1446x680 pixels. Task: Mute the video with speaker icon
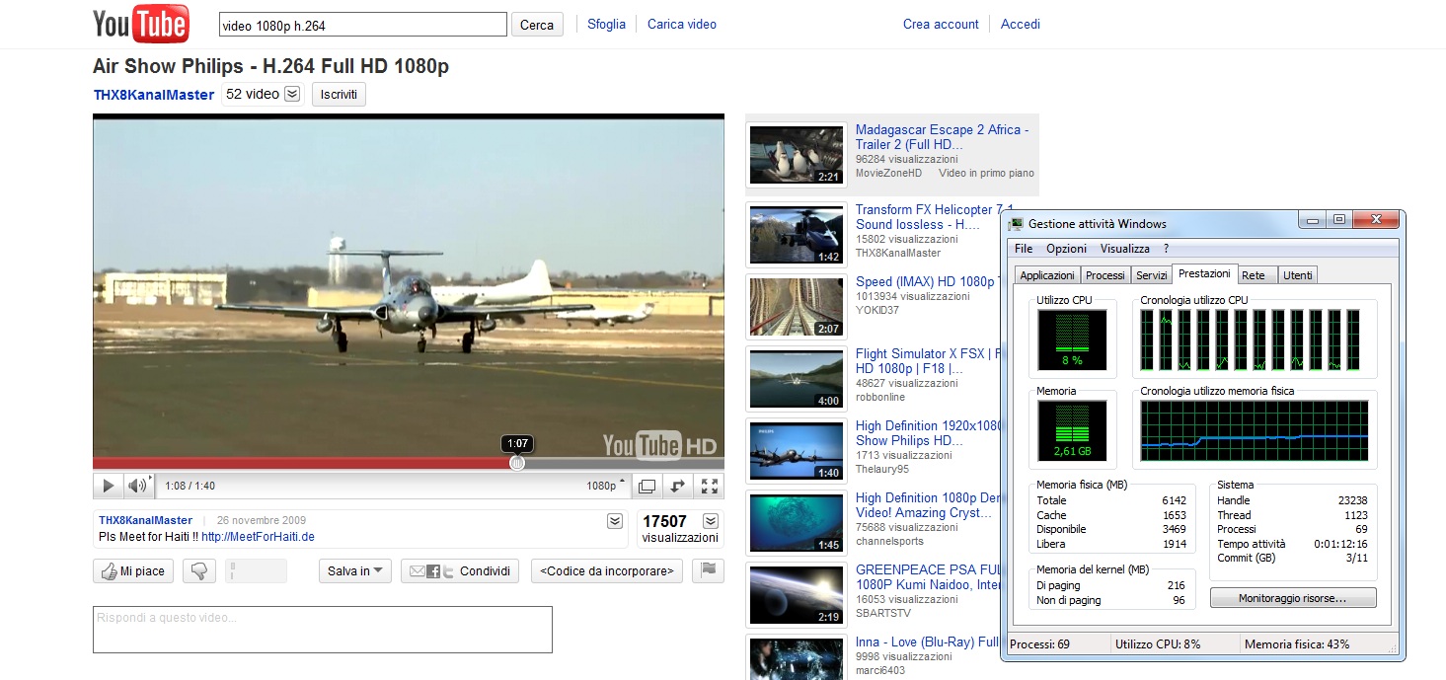137,486
